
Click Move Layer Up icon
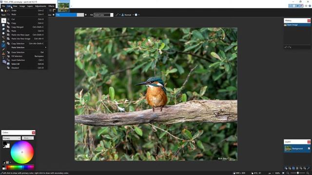[301, 168]
